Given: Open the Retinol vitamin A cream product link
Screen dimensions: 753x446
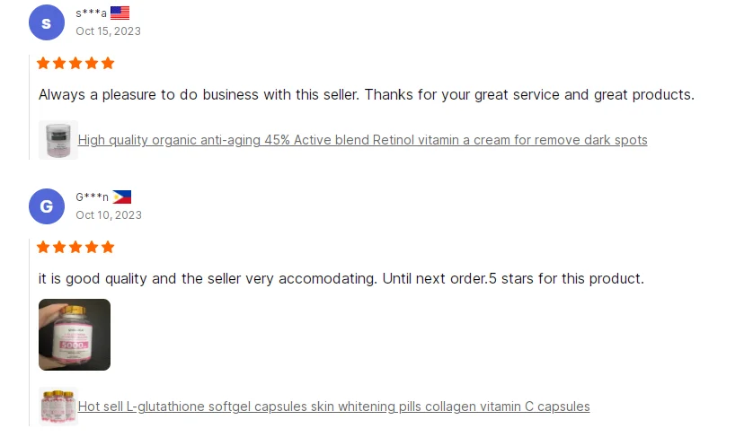Looking at the screenshot, I should 362,140.
